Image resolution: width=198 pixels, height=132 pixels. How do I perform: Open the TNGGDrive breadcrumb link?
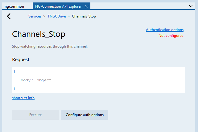(x=56, y=16)
